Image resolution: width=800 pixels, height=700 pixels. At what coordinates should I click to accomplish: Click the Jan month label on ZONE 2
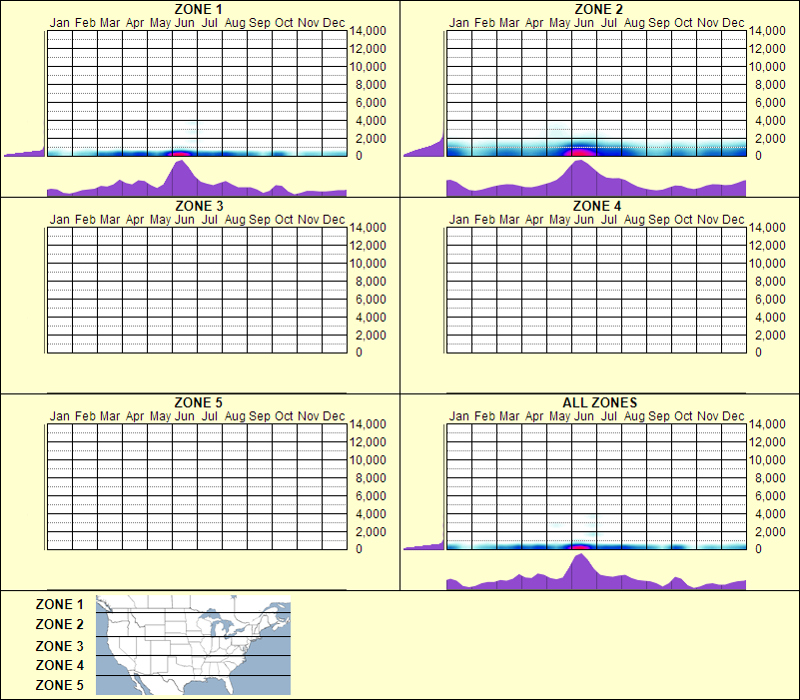click(x=459, y=22)
